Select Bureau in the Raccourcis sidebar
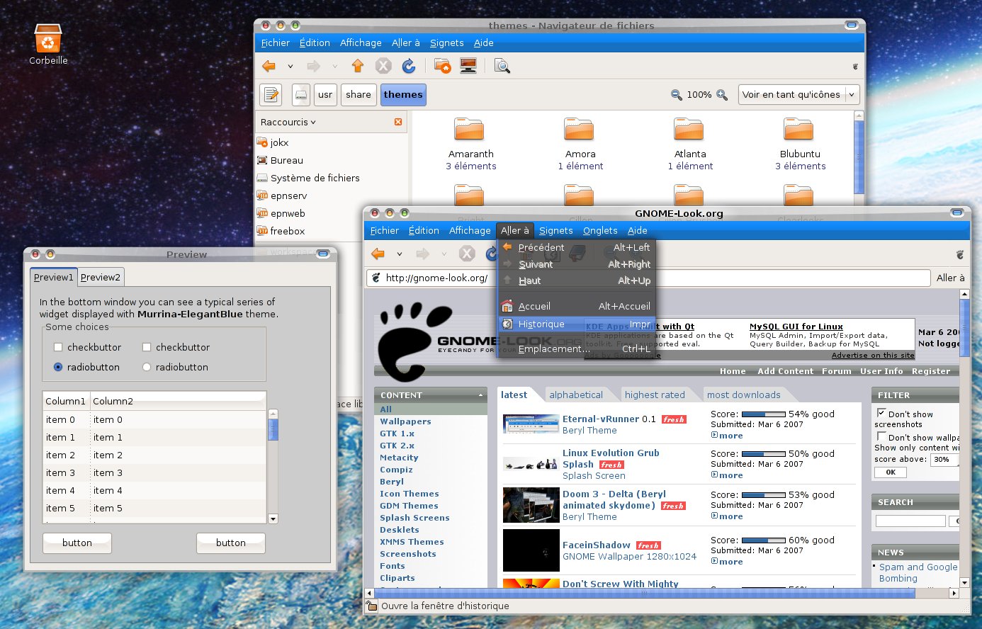Viewport: 982px width, 629px height. pos(286,161)
